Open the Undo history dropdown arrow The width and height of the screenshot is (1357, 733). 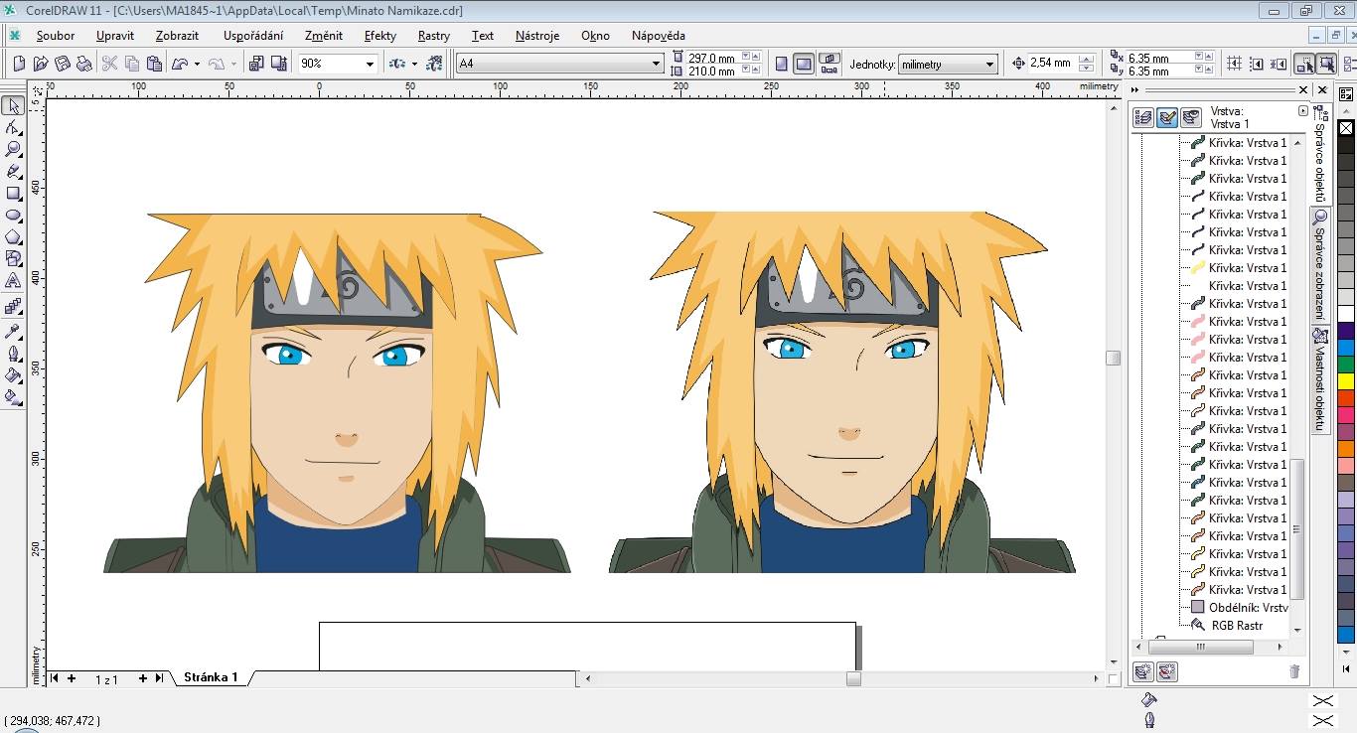click(x=197, y=64)
